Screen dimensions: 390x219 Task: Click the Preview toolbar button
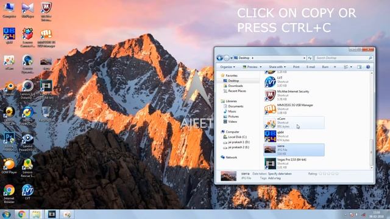pos(250,67)
